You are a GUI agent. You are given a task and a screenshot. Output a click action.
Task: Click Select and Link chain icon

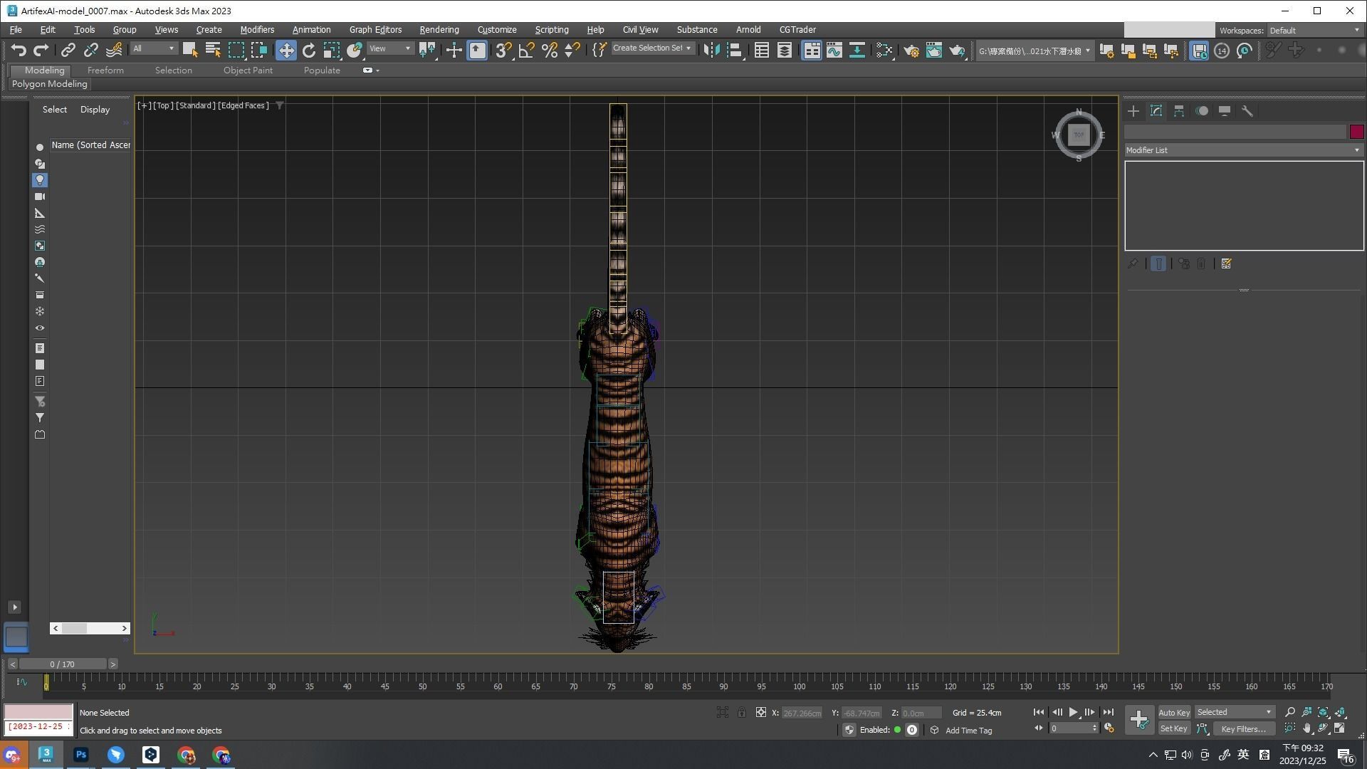click(x=68, y=50)
